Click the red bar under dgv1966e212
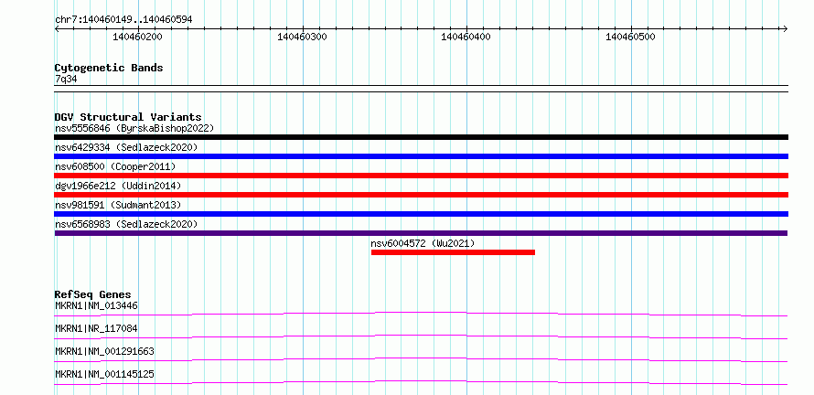 tap(421, 195)
